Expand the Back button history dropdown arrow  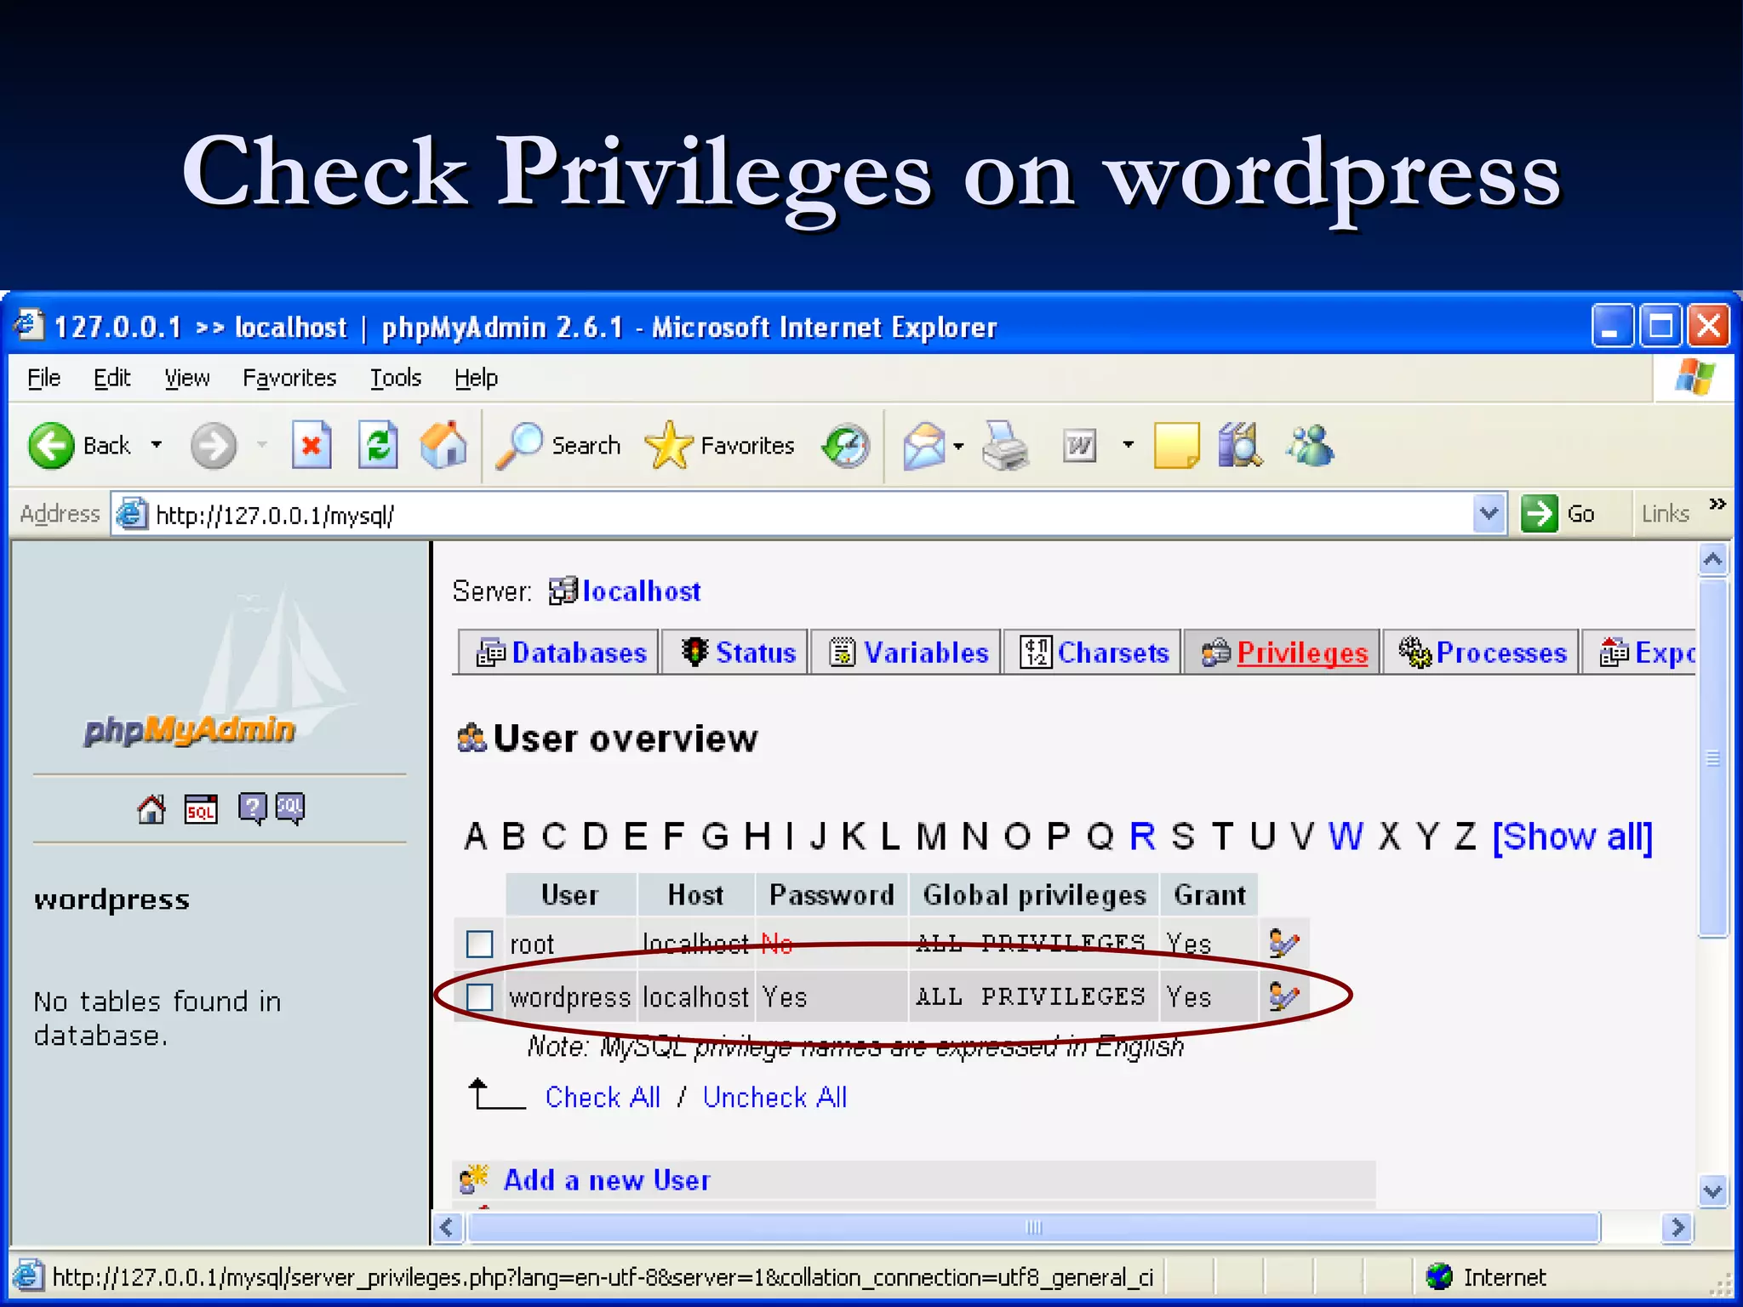coord(157,444)
